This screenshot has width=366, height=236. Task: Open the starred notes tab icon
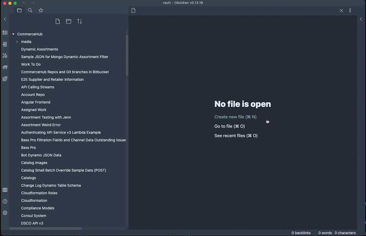pos(41,10)
